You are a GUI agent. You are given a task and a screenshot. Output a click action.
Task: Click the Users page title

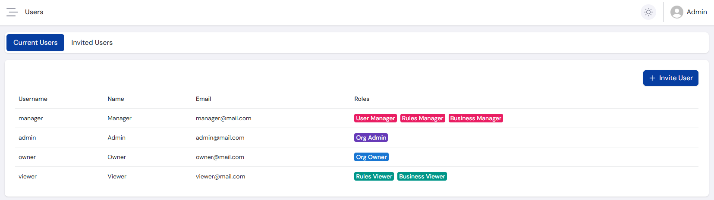34,12
